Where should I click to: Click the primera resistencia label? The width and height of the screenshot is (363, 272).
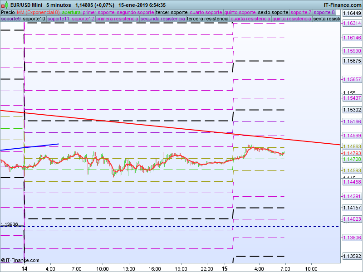(x=117, y=19)
